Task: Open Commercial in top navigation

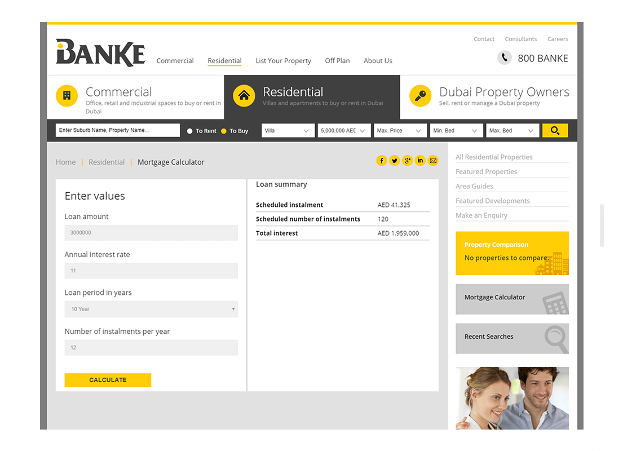Action: coord(175,61)
